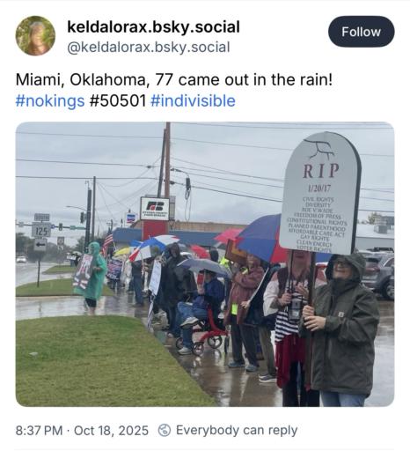Image resolution: width=410 pixels, height=451 pixels.
Task: Open the #nokings hashtag
Action: (50, 100)
